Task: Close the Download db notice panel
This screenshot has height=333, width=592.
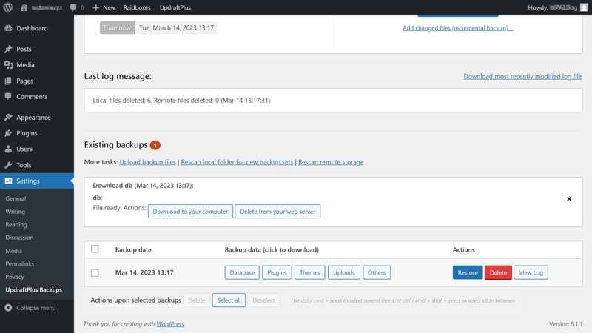Action: point(569,199)
